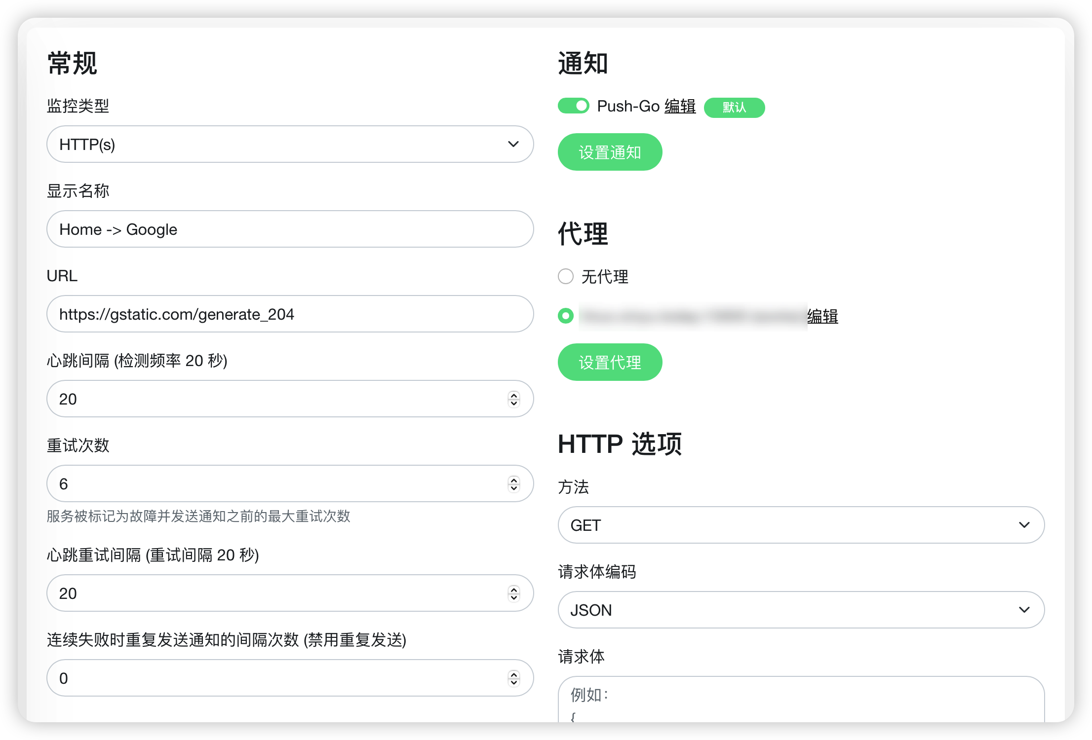1092x740 pixels.
Task: Focus the 重试次数 field showing 6
Action: [x=276, y=483]
